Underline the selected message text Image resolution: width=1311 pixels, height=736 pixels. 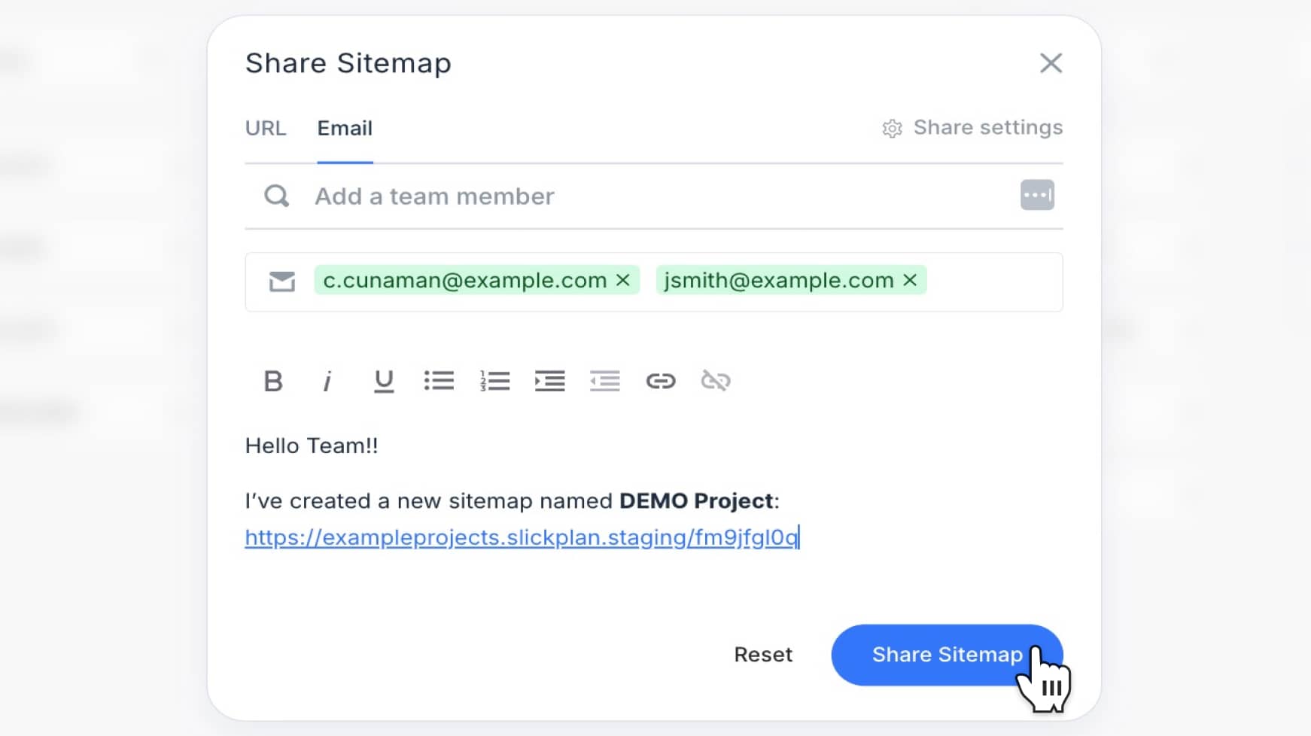point(384,382)
